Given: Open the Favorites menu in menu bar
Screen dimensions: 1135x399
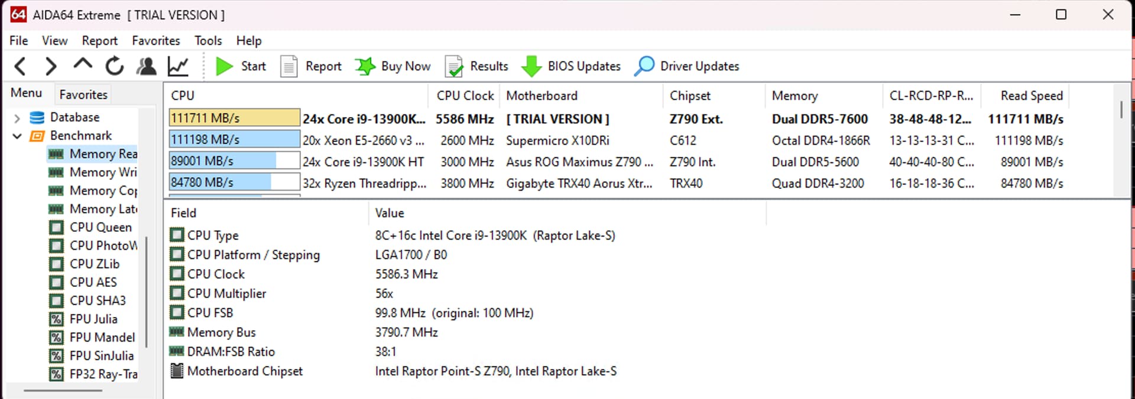Looking at the screenshot, I should pyautogui.click(x=155, y=41).
